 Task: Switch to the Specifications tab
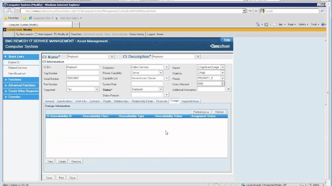point(65,101)
